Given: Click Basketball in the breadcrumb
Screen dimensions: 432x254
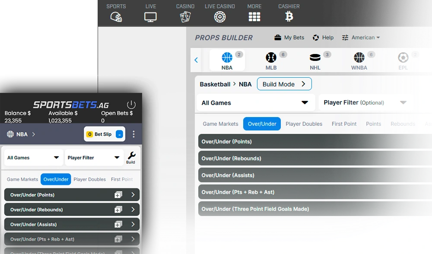Looking at the screenshot, I should (215, 84).
